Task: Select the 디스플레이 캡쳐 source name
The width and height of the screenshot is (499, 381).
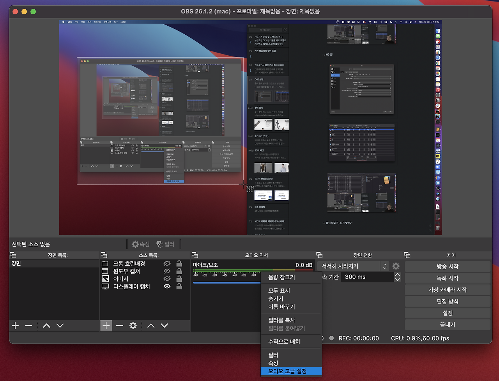Action: coord(131,286)
